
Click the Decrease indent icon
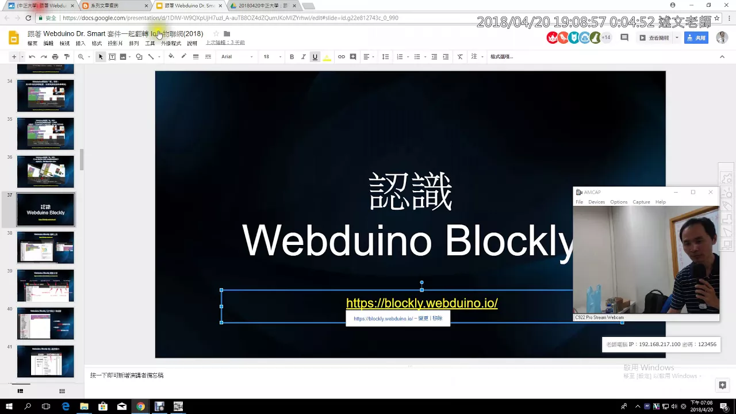434,57
